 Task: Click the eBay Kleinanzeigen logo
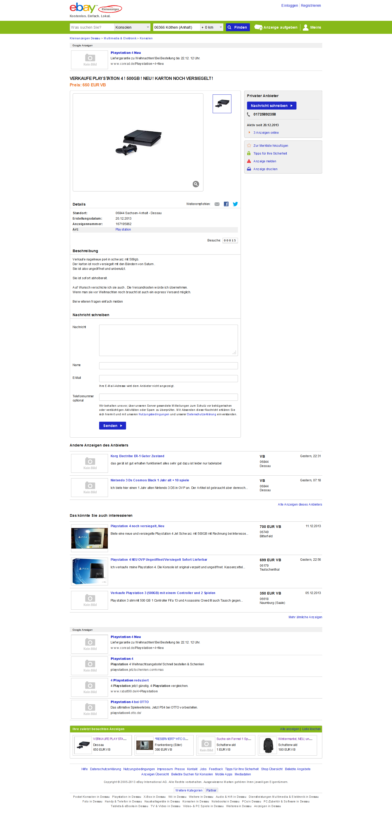(x=96, y=8)
